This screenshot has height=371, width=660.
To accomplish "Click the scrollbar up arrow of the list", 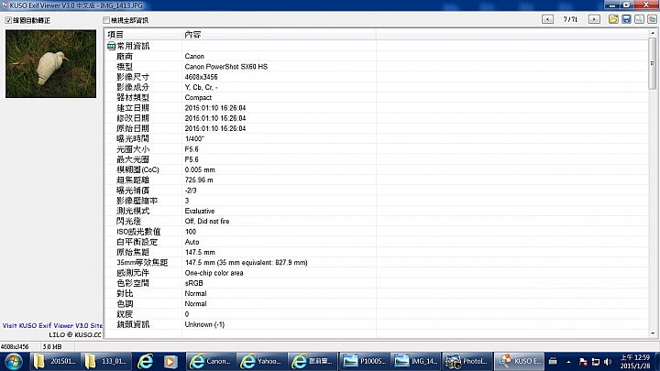I will pos(653,32).
